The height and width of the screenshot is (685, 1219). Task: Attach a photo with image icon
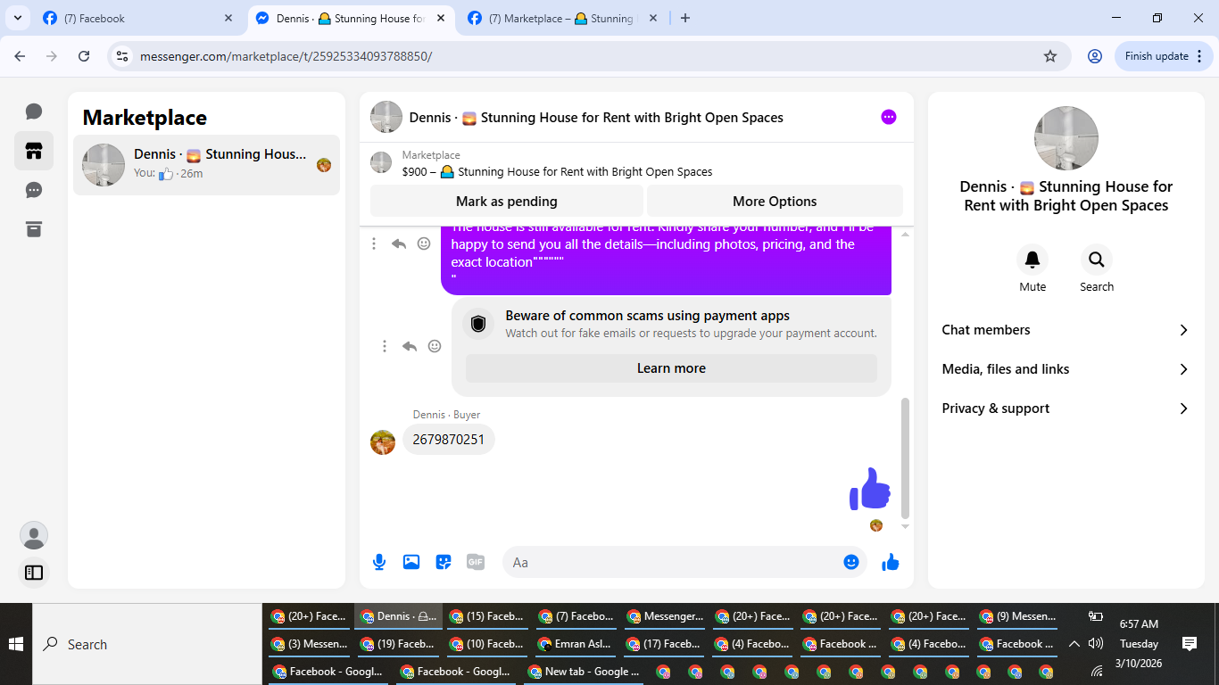coord(411,562)
